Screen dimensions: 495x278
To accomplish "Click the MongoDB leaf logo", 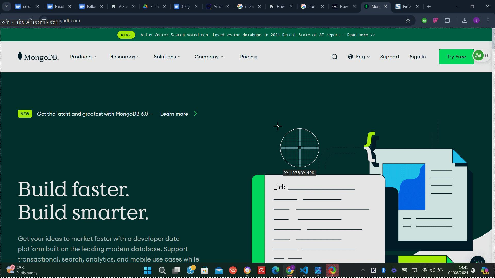I will point(20,56).
